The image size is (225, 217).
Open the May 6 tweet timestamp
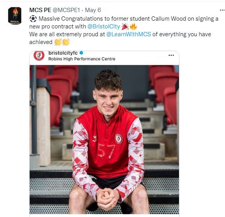coord(93,10)
